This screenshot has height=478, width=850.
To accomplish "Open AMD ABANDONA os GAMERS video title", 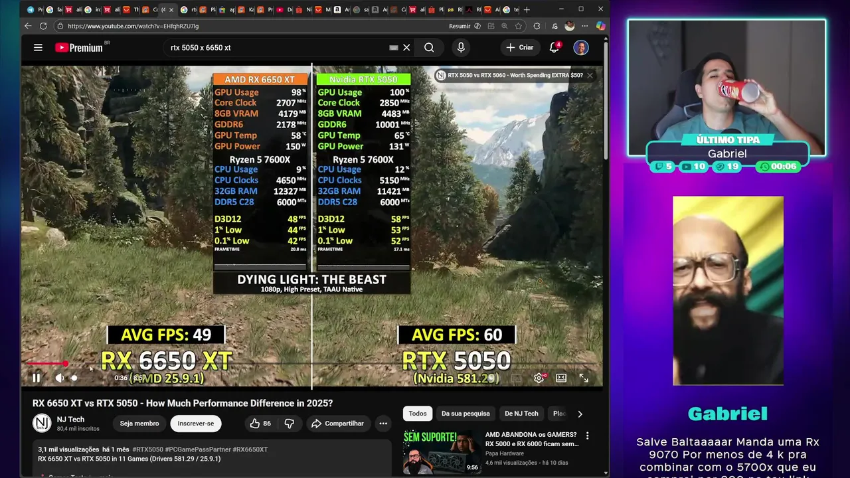I will [x=531, y=439].
